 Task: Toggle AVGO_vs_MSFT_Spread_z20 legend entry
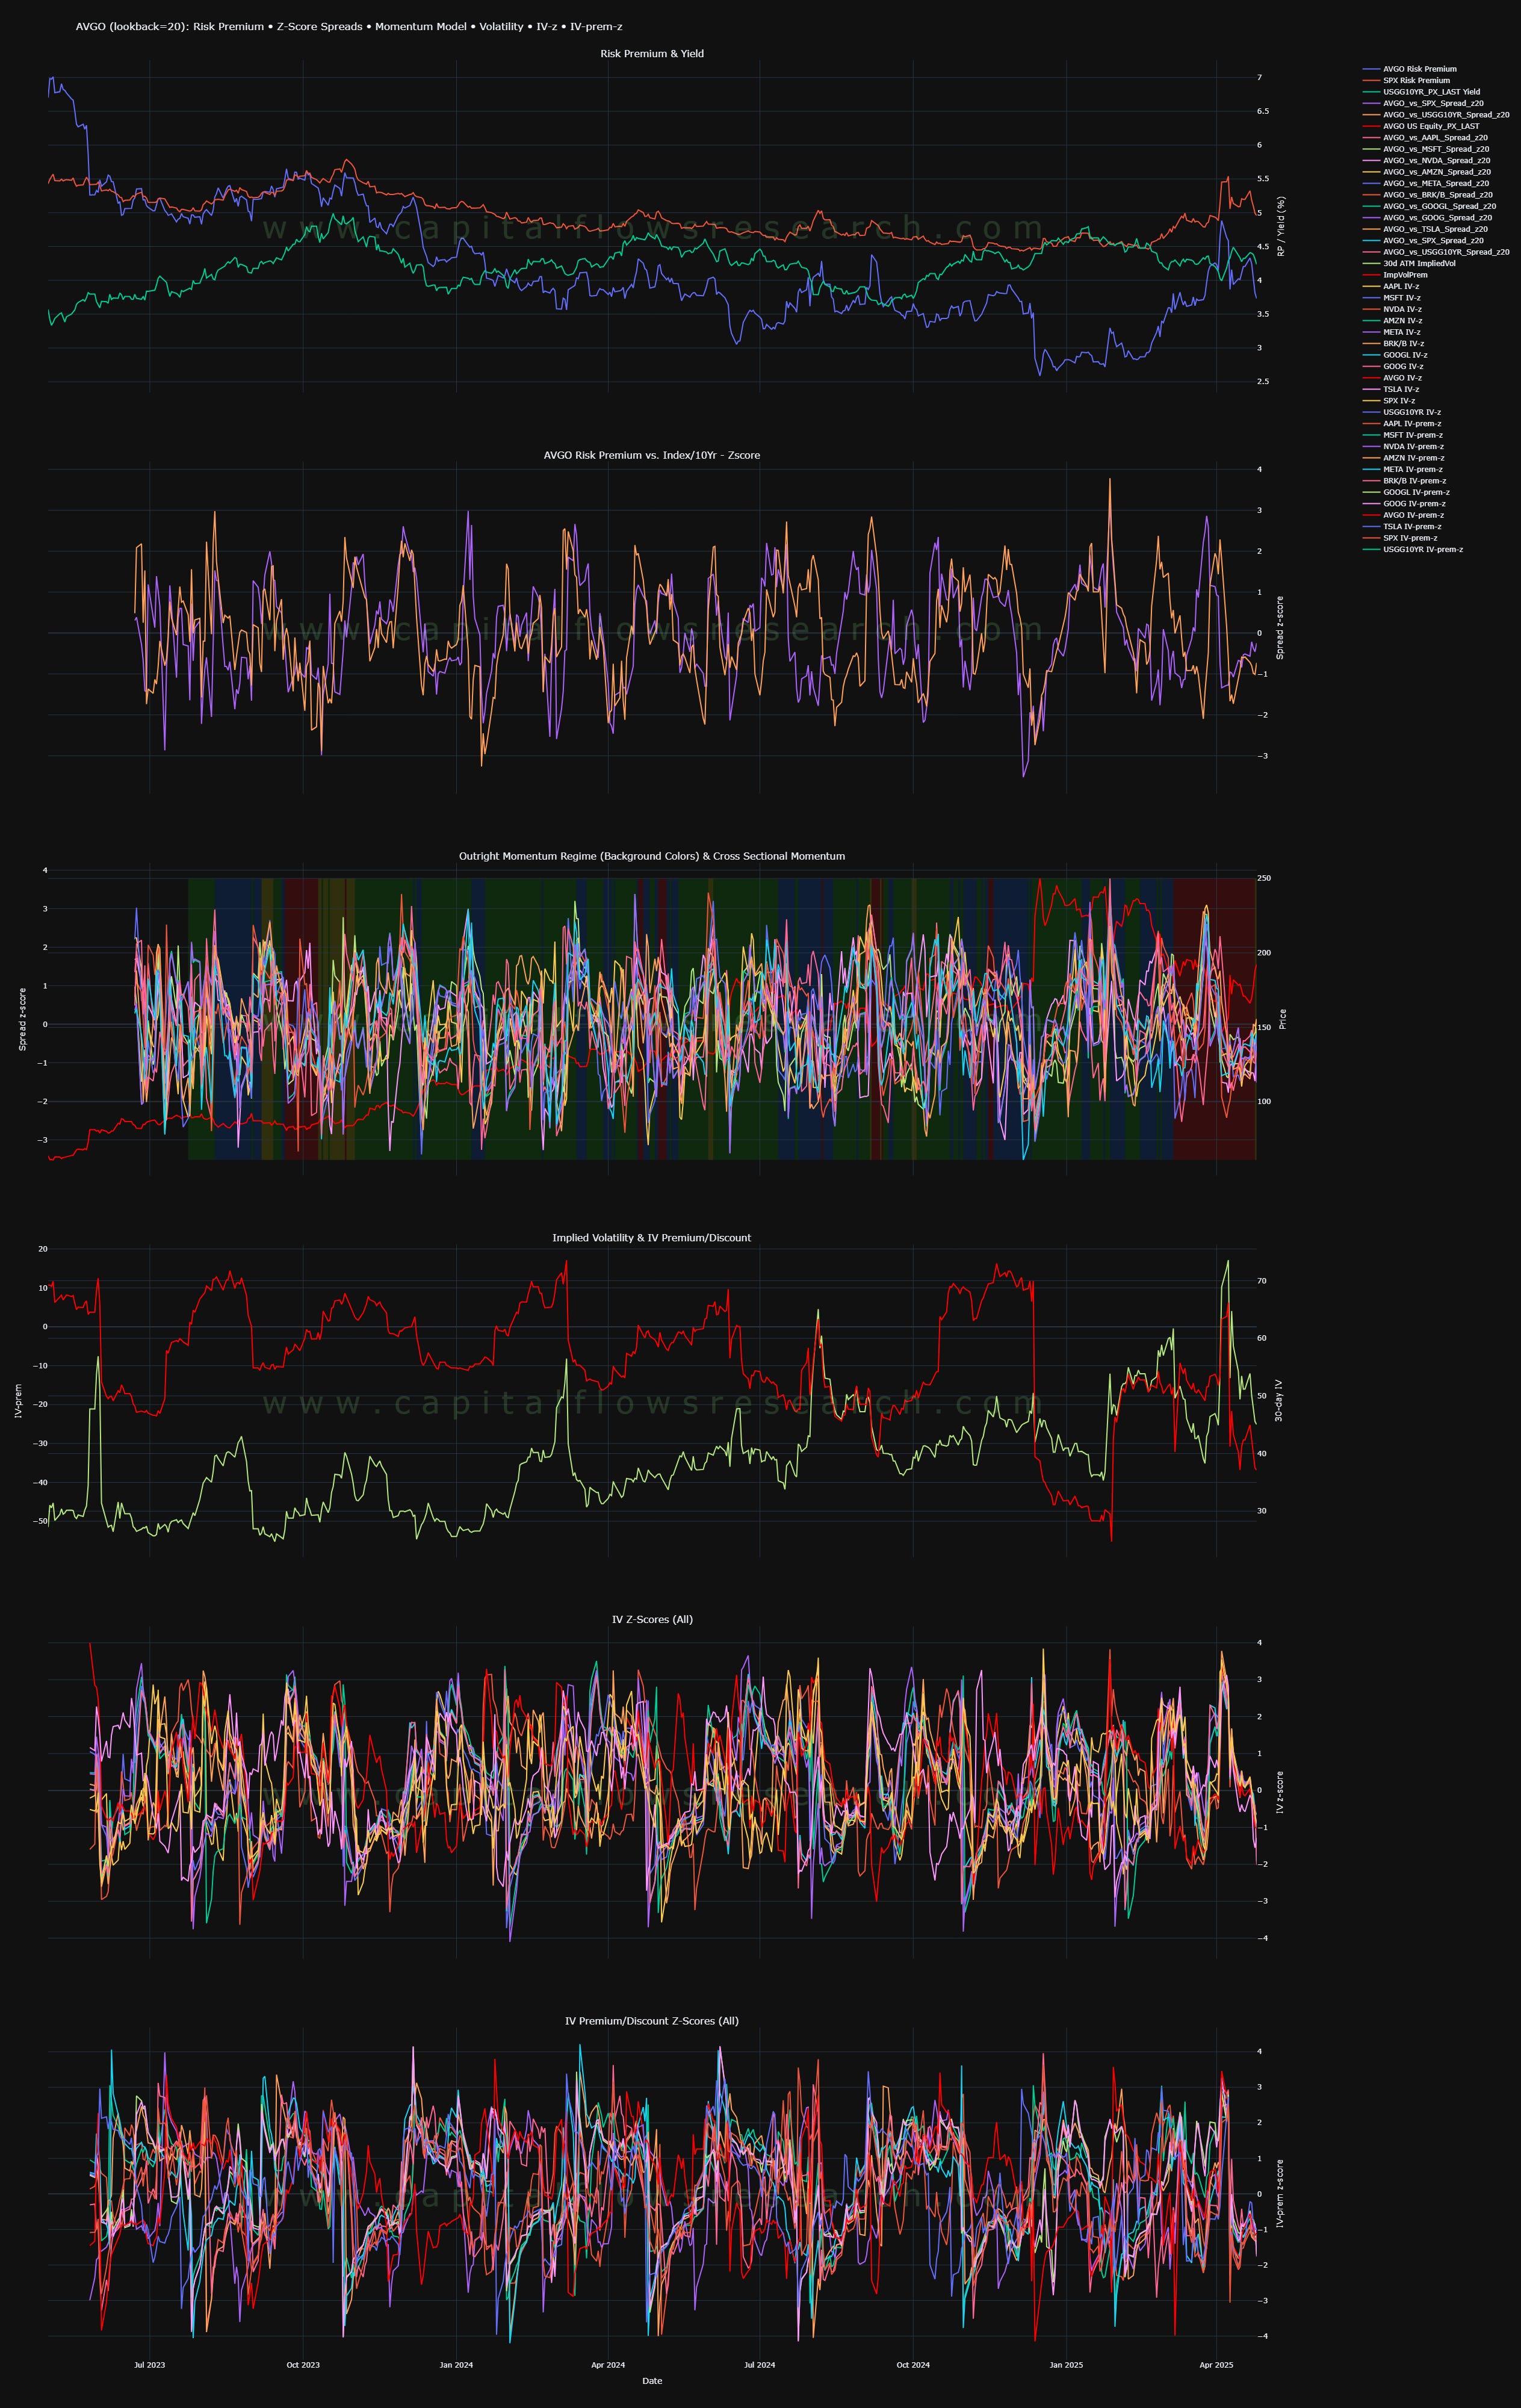click(1425, 149)
